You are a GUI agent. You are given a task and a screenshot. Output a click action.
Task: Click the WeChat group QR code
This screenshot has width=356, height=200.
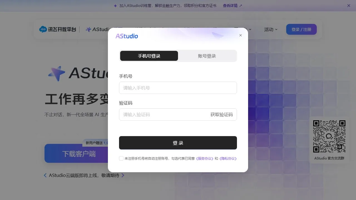329,136
